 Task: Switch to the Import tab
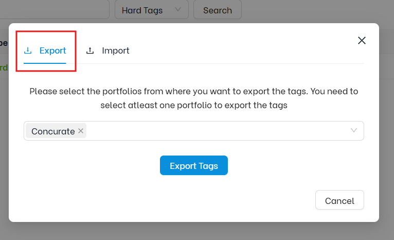tap(108, 50)
